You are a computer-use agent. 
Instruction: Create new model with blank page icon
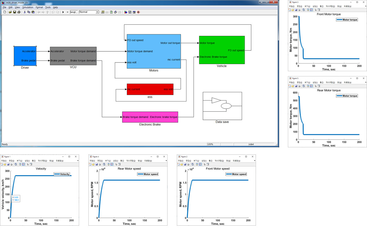coord(5,12)
